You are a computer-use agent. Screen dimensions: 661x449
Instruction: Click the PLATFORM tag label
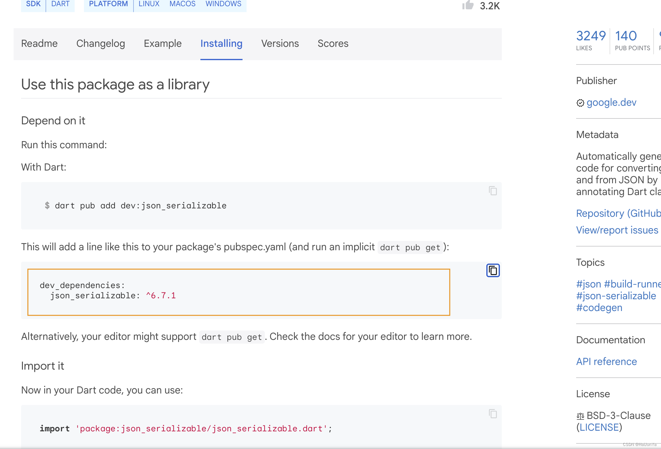pos(108,4)
